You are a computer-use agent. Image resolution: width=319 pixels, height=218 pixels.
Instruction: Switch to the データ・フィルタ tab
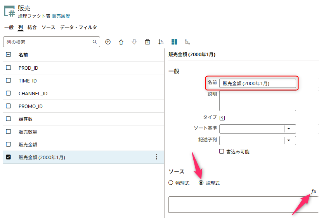coord(78,27)
